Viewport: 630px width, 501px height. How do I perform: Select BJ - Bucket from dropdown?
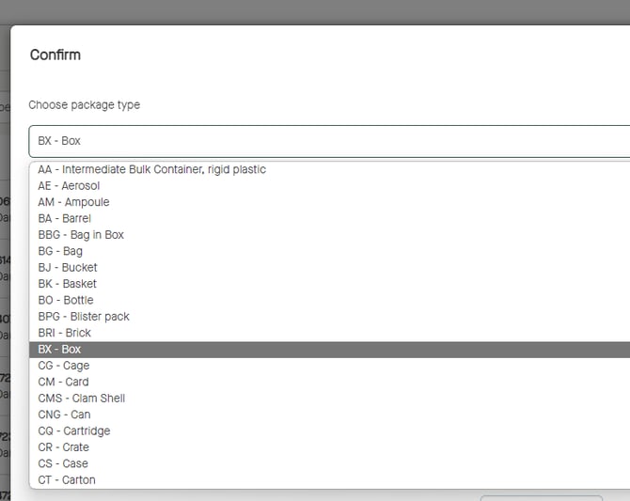tap(68, 268)
